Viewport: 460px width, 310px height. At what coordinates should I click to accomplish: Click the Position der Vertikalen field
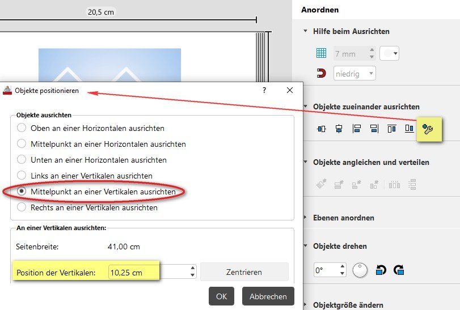(152, 272)
